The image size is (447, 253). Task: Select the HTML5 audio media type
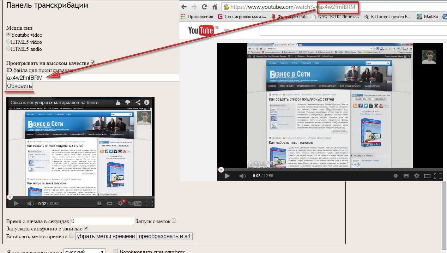coord(9,49)
